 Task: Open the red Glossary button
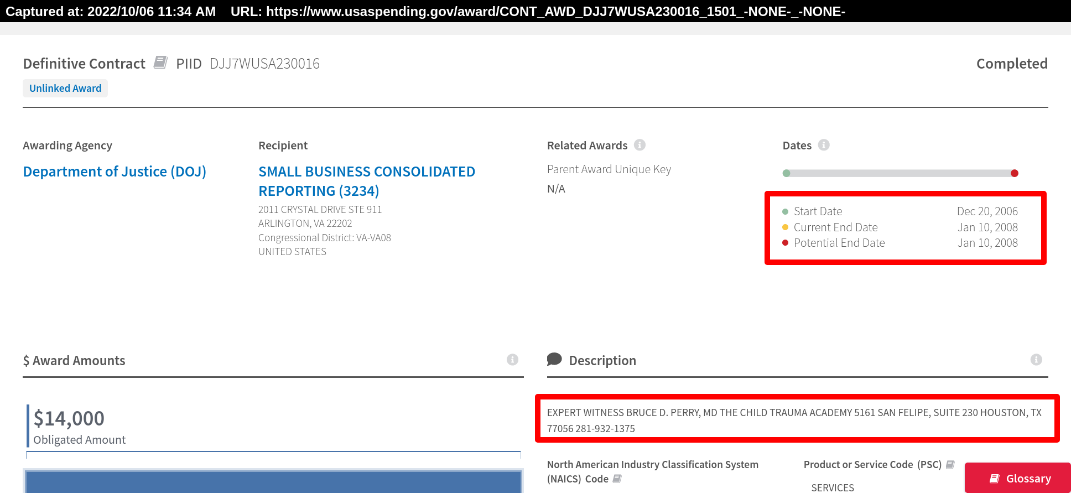pos(1018,478)
